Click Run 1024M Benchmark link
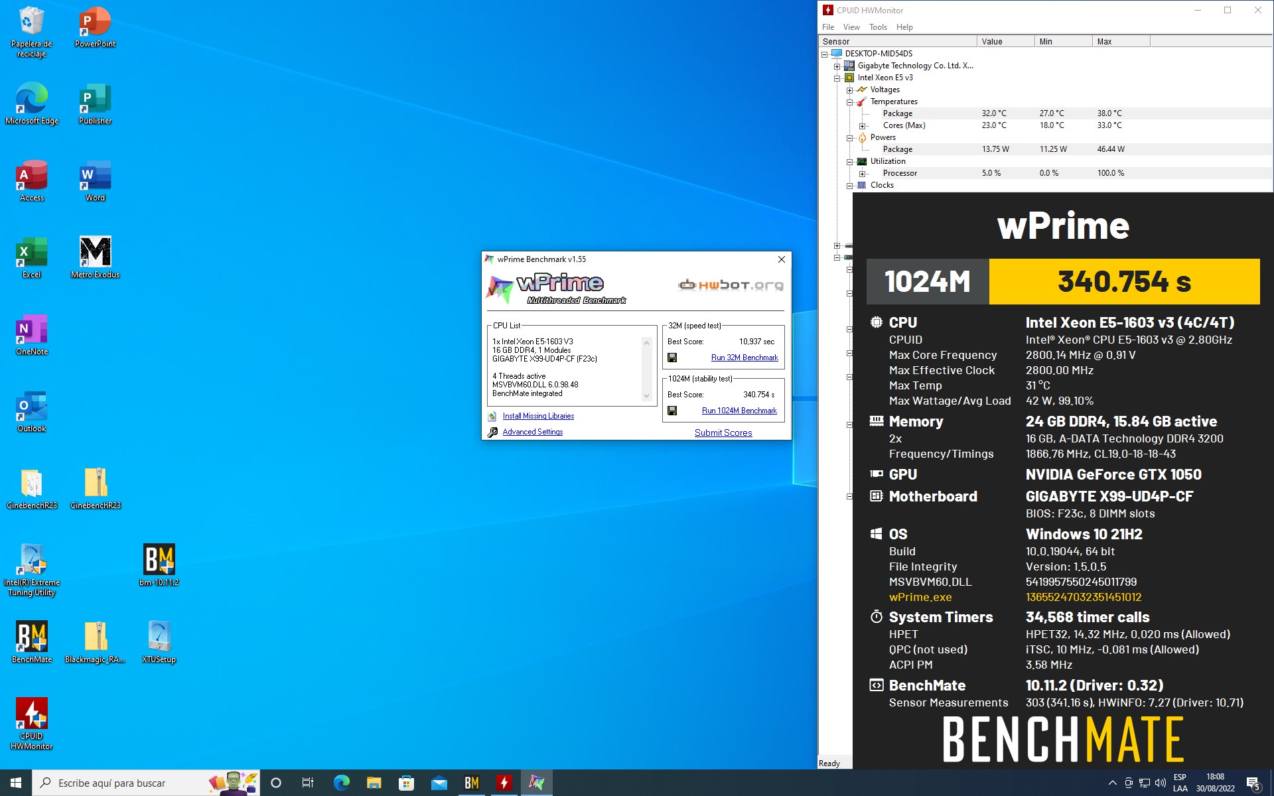 [739, 411]
